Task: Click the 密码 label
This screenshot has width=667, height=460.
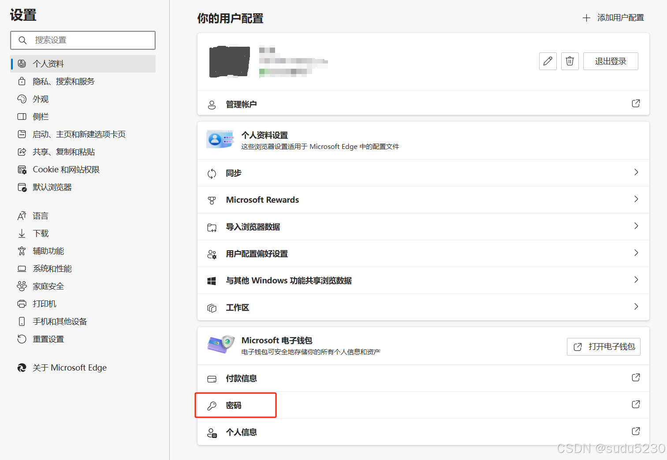Action: [x=233, y=405]
